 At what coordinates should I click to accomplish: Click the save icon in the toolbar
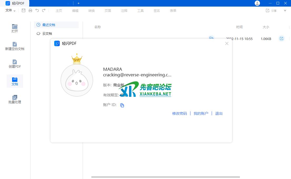coord(23,11)
